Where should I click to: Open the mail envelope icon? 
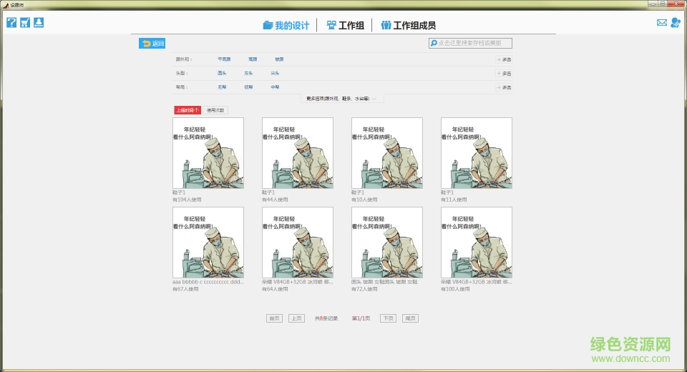pos(661,23)
